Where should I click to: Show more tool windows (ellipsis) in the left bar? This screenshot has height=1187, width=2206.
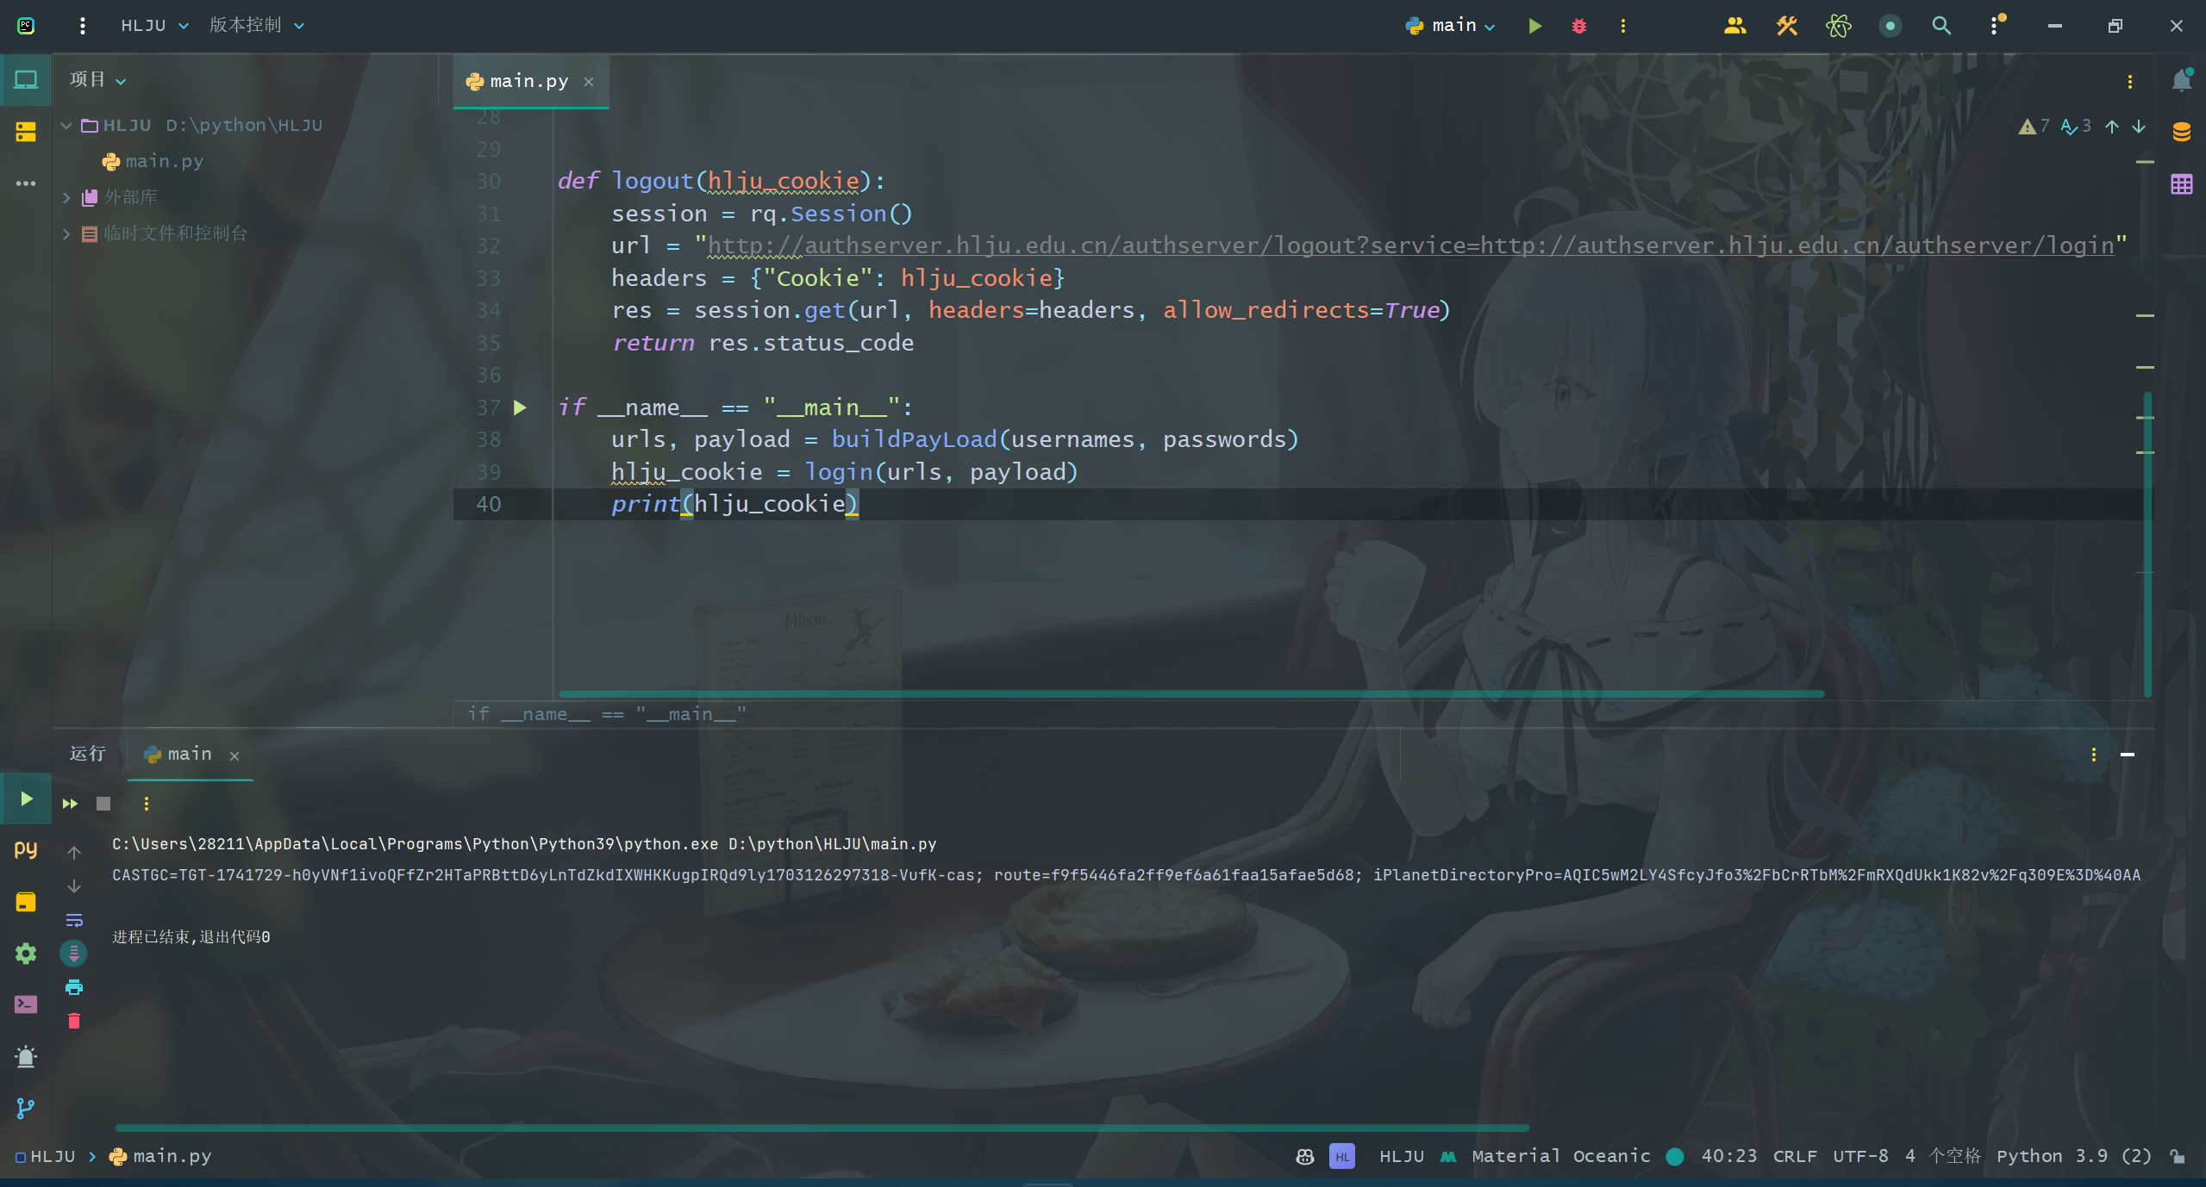pyautogui.click(x=26, y=183)
